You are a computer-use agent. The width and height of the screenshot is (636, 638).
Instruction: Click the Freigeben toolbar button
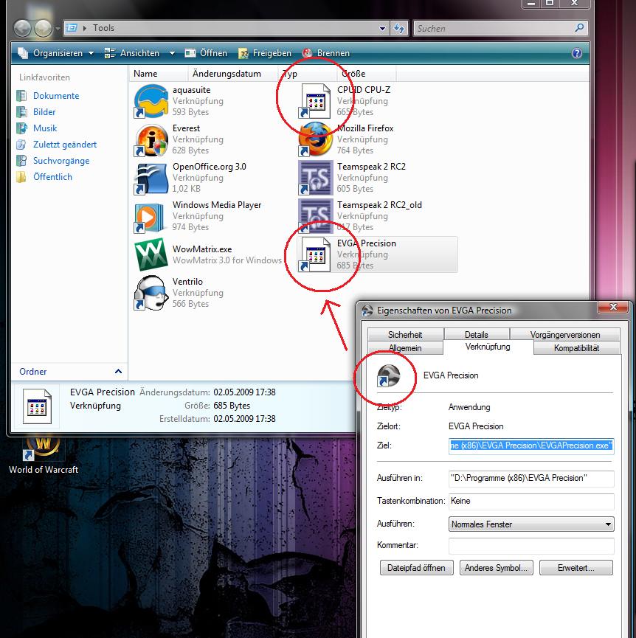264,53
